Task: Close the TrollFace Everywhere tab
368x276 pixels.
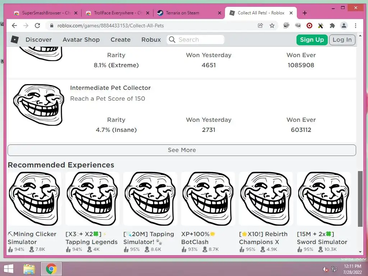Action: pyautogui.click(x=148, y=13)
